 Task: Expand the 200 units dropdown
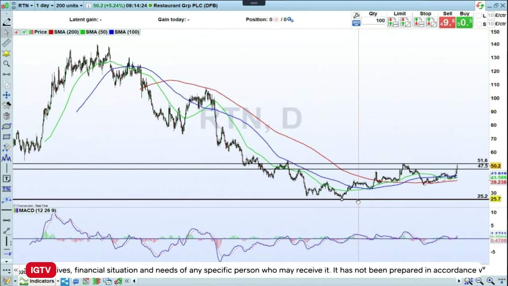click(69, 6)
